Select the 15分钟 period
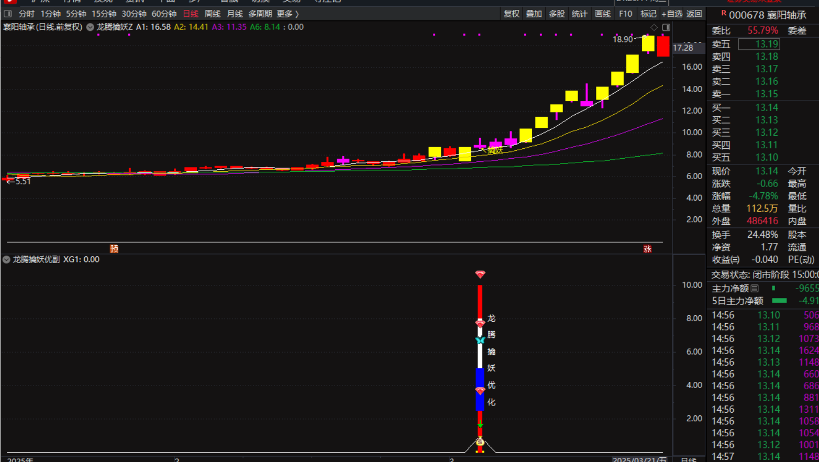 tap(104, 14)
